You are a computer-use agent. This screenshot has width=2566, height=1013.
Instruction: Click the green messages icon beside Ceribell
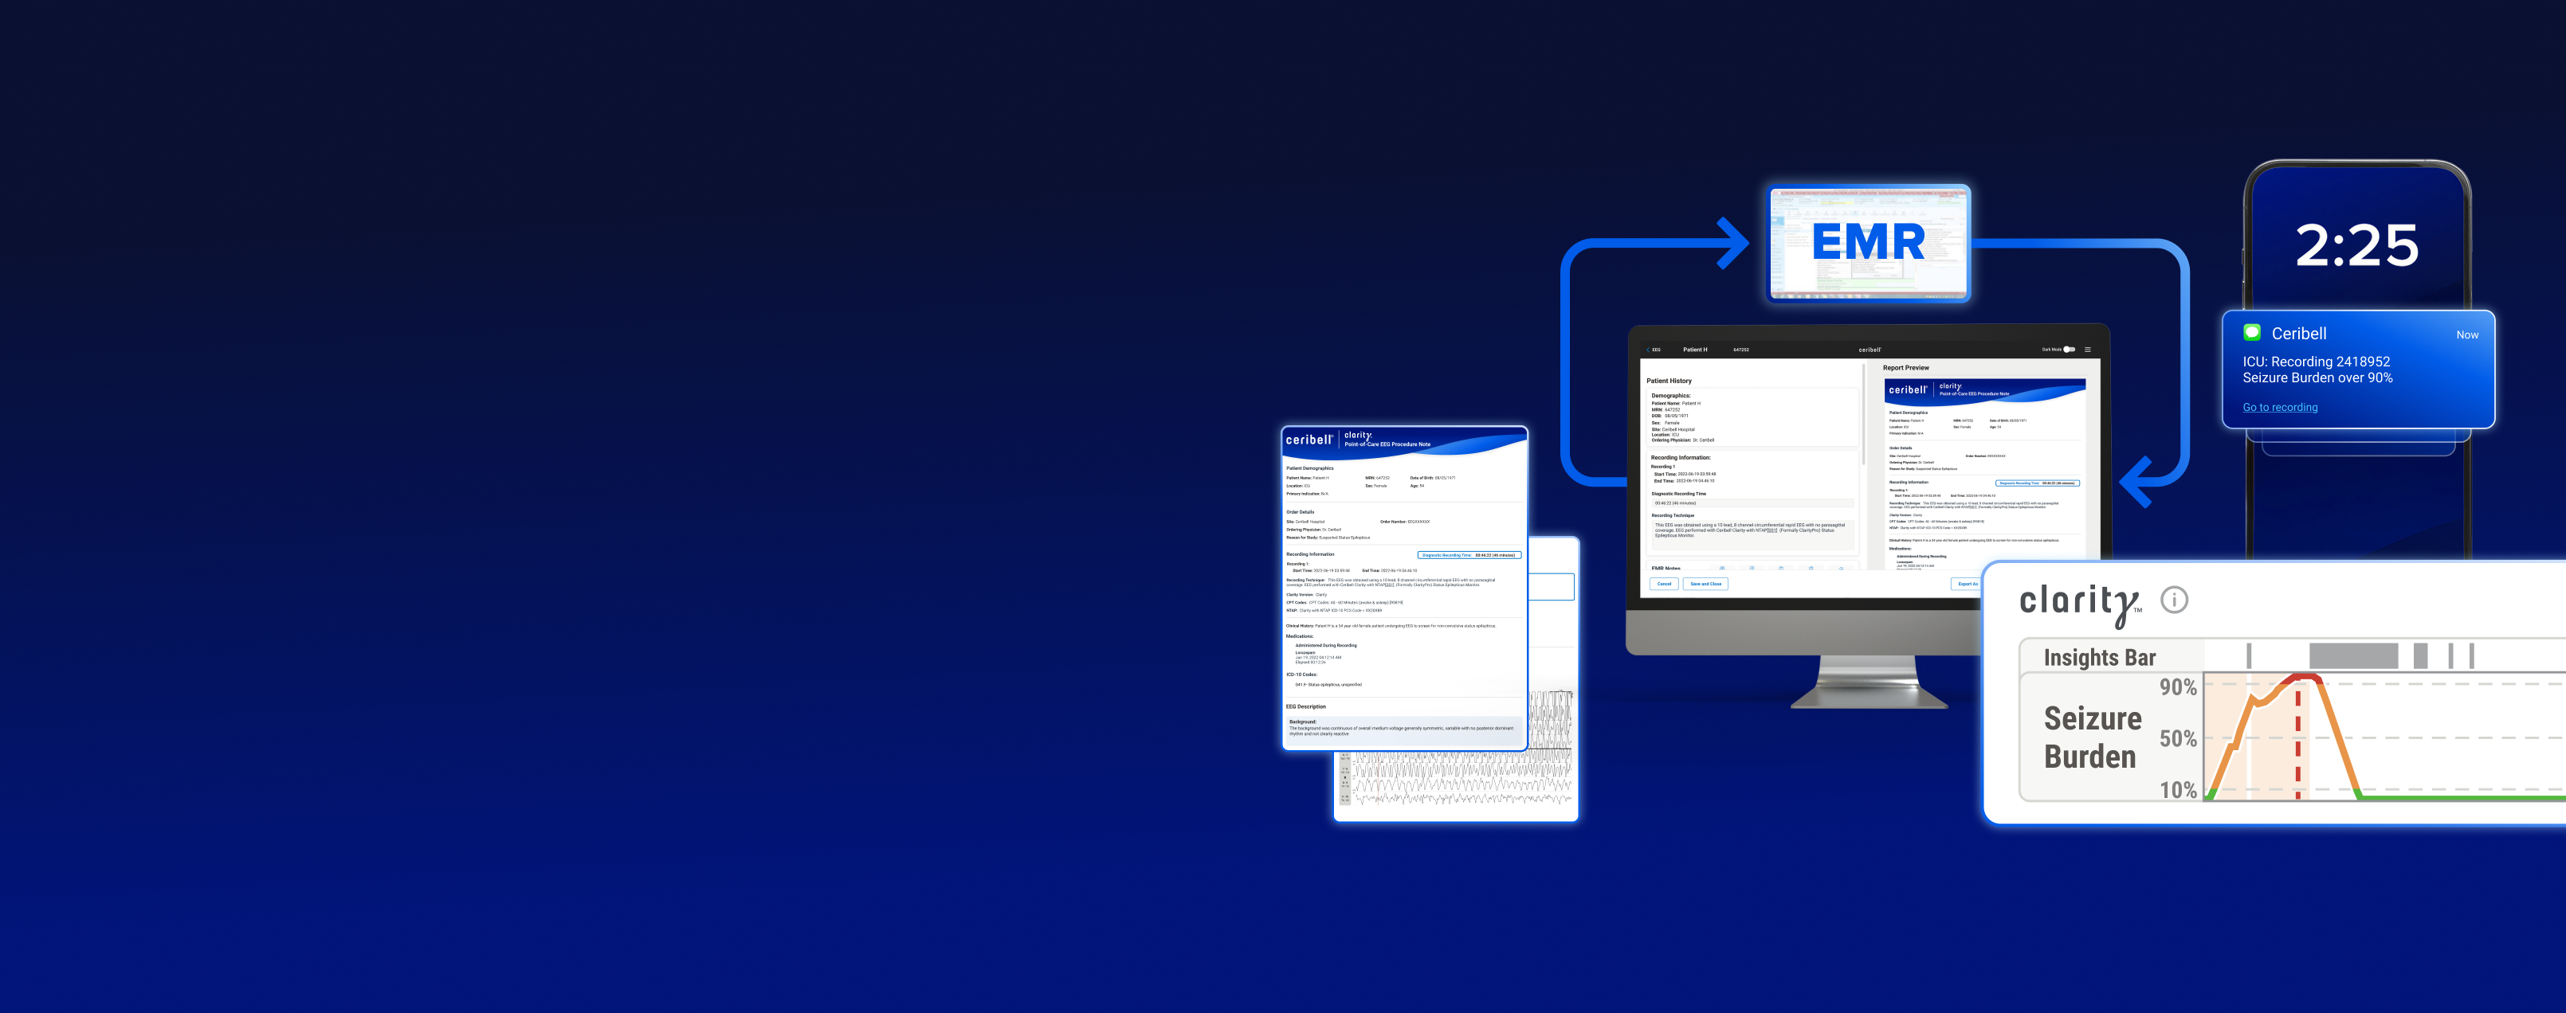2251,332
